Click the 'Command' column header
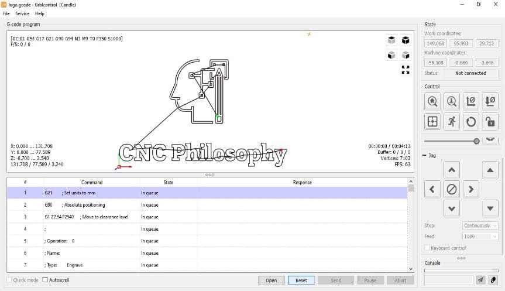The height and width of the screenshot is (291, 505). coord(92,182)
